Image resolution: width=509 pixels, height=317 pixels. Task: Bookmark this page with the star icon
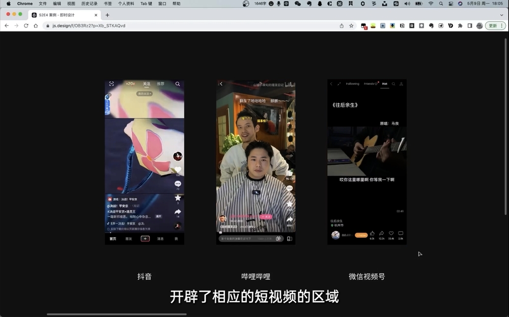[x=351, y=25]
